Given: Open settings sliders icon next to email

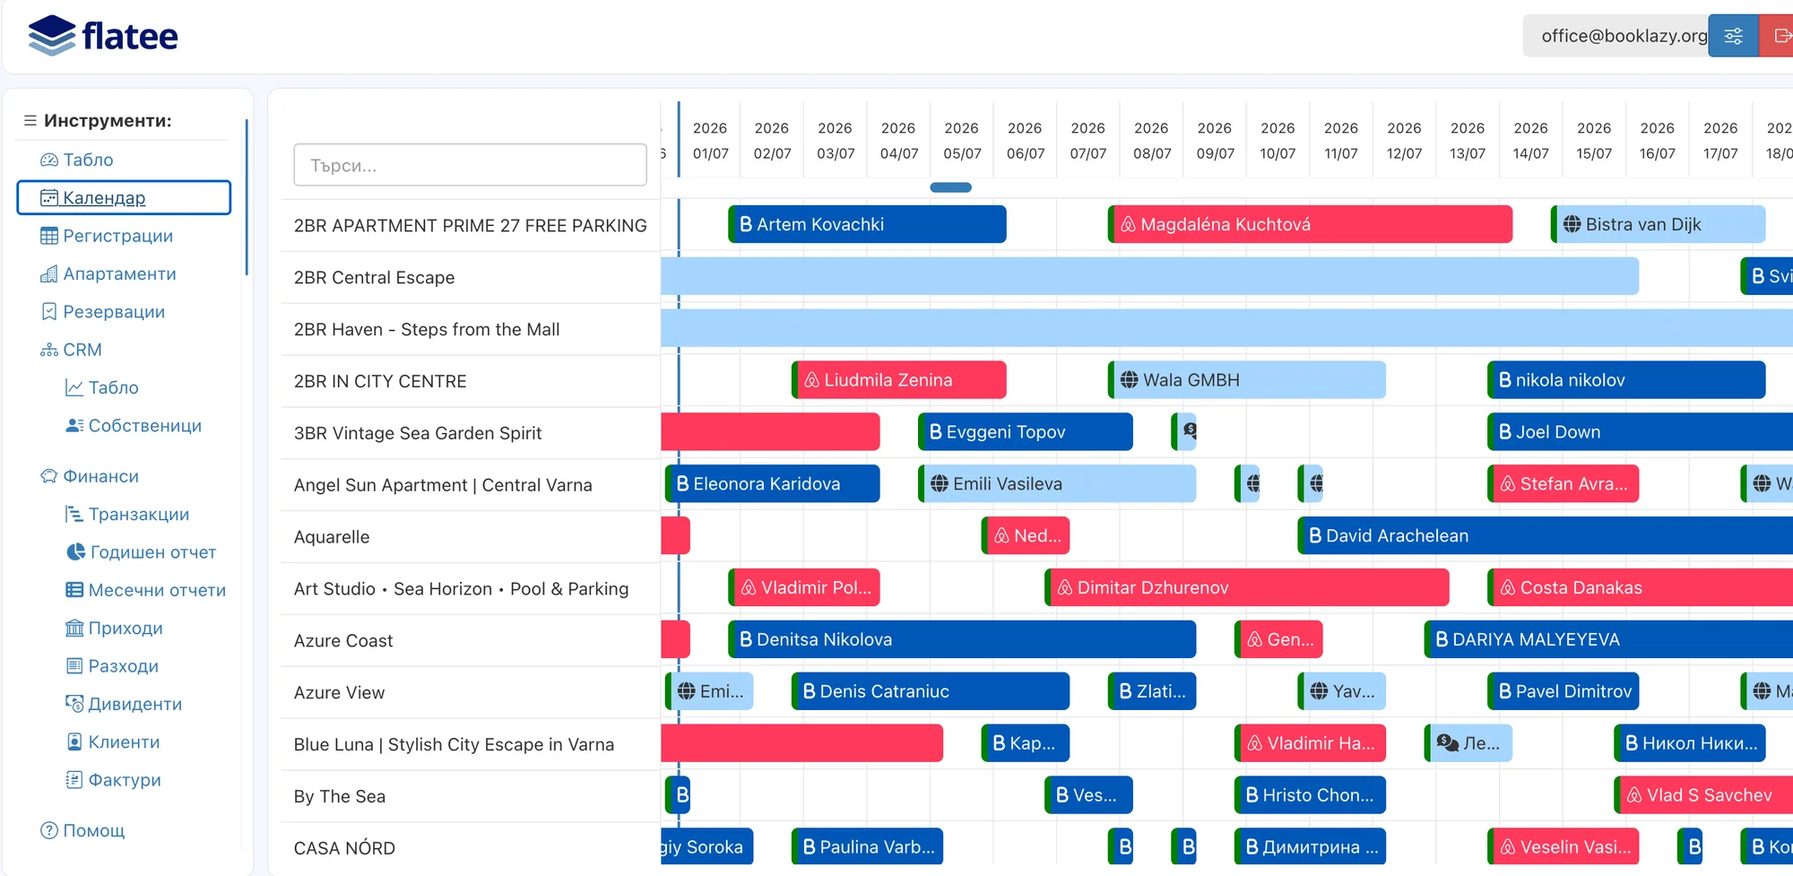Looking at the screenshot, I should coord(1733,36).
